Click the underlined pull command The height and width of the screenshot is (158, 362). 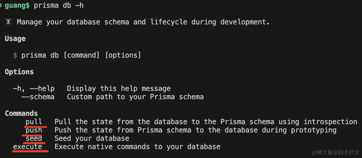pyautogui.click(x=34, y=122)
